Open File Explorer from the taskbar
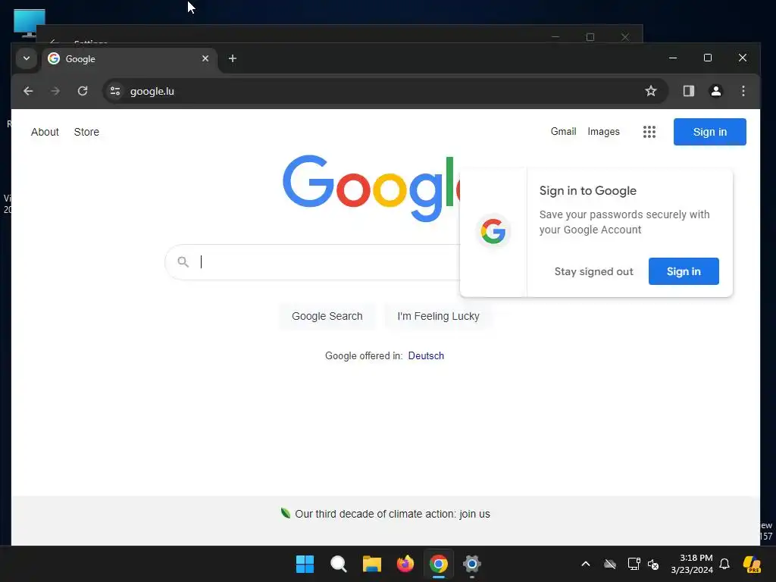 click(371, 564)
